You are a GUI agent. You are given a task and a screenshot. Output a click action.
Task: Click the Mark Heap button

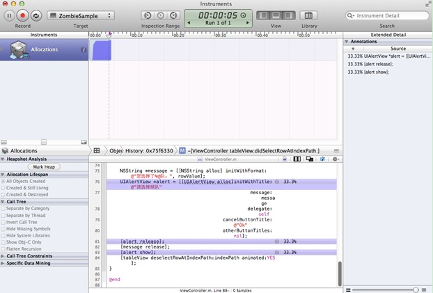(x=44, y=167)
